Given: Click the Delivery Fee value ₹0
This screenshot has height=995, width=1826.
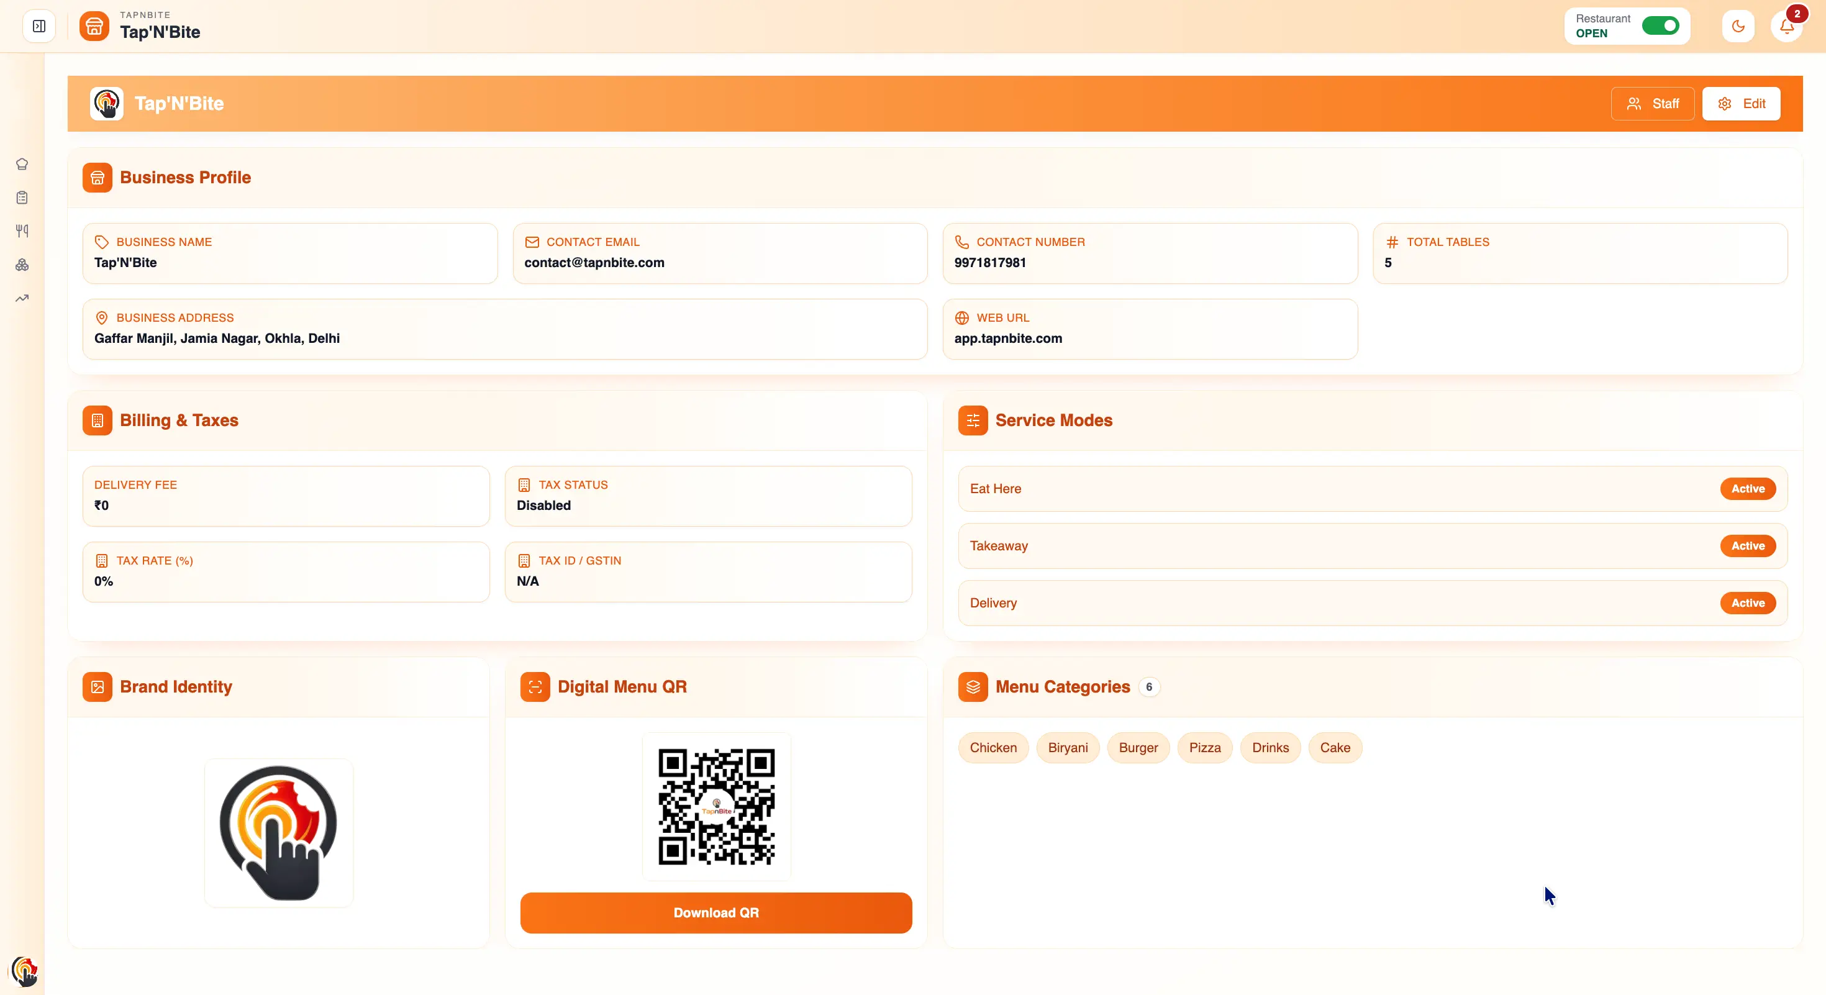Looking at the screenshot, I should 101,506.
